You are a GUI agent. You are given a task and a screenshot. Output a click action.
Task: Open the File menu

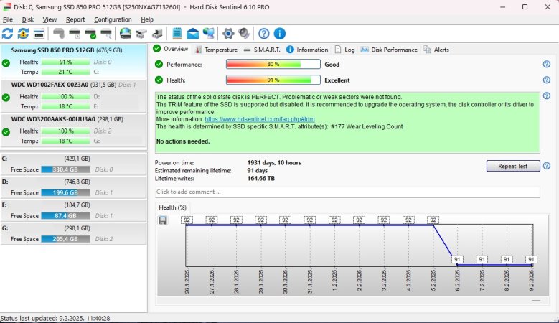[7, 19]
